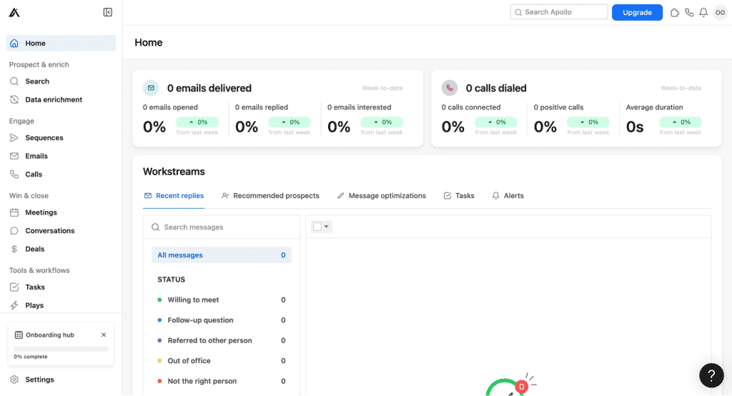The image size is (732, 396).
Task: Select the All messages filter
Action: tap(222, 255)
